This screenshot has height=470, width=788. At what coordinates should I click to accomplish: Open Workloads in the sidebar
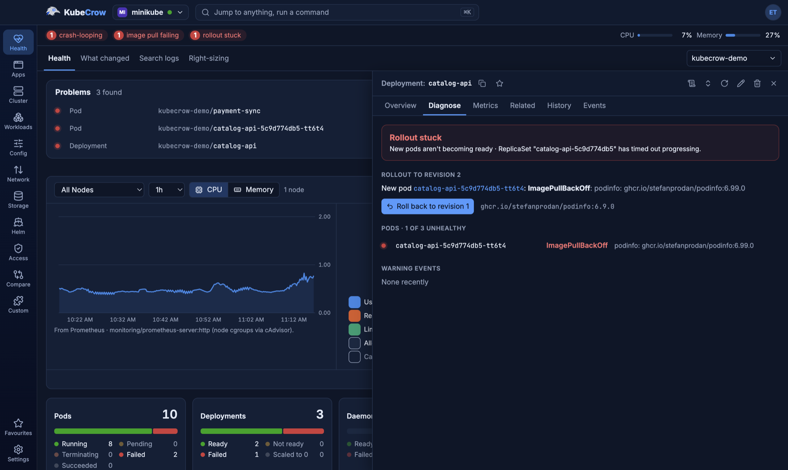(18, 121)
